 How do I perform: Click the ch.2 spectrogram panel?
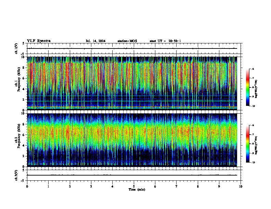pos(132,140)
